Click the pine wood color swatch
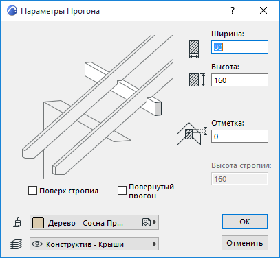The image size is (280, 258). pyautogui.click(x=38, y=222)
